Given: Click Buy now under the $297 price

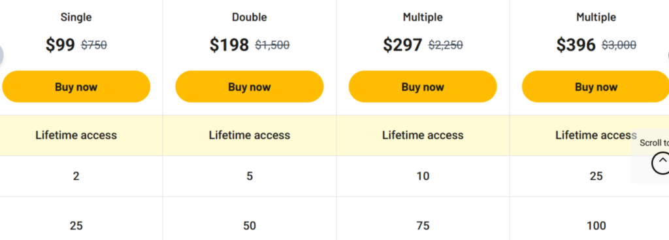Looking at the screenshot, I should 423,87.
